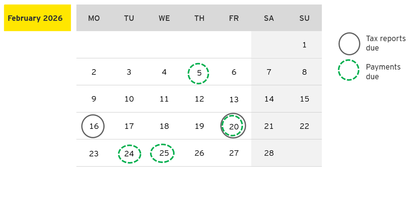This screenshot has height=200, width=409.
Task: Select date 10 on the calendar
Action: pyautogui.click(x=129, y=99)
